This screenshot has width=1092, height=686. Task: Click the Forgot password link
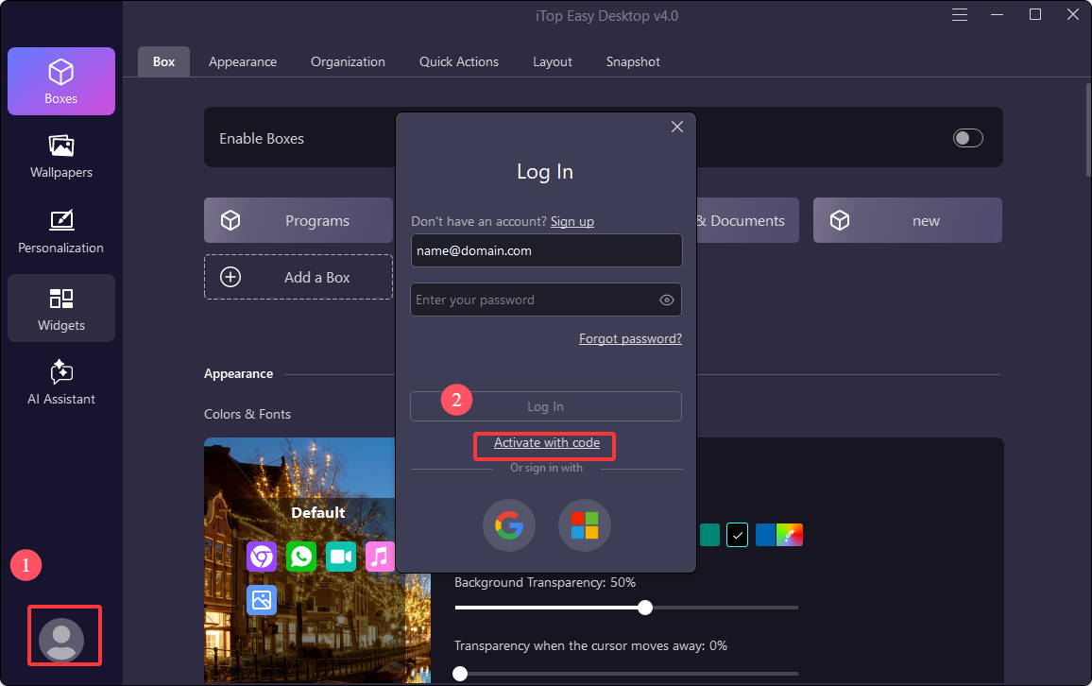(x=630, y=338)
